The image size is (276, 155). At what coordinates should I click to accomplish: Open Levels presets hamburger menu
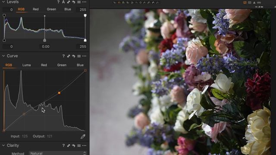click(79, 2)
